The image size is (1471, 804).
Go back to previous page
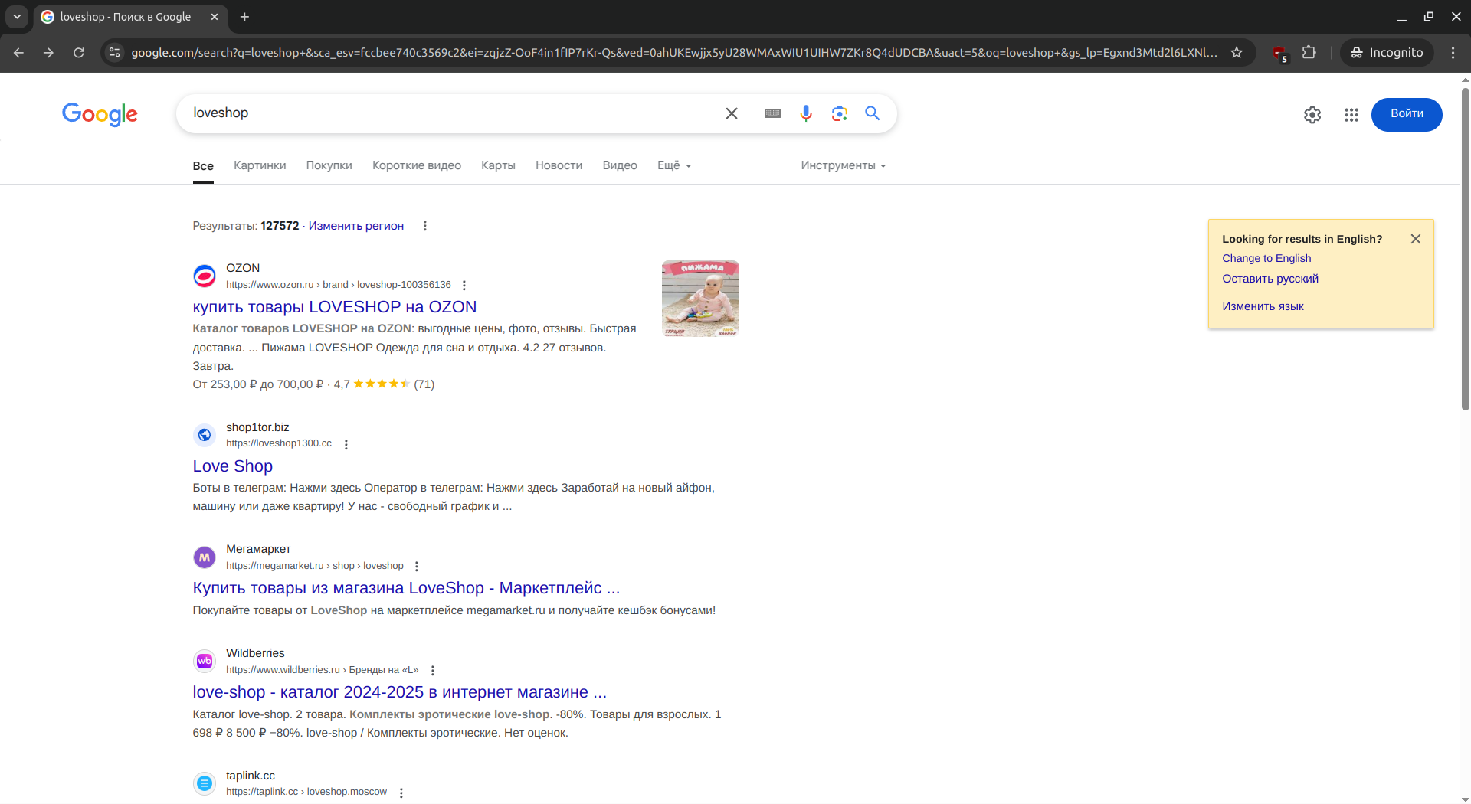[x=18, y=52]
